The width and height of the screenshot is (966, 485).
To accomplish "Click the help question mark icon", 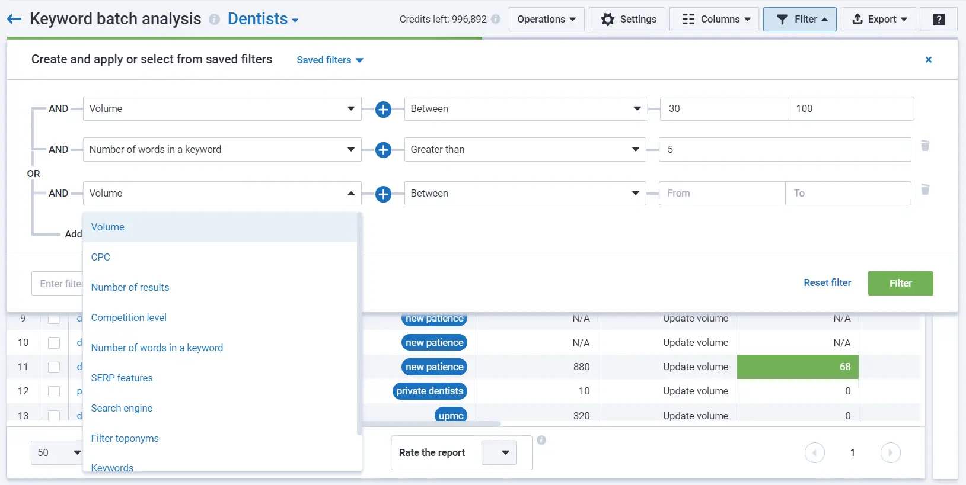I will click(939, 20).
